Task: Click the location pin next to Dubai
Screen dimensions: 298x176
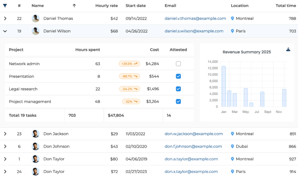Action: coord(232,147)
